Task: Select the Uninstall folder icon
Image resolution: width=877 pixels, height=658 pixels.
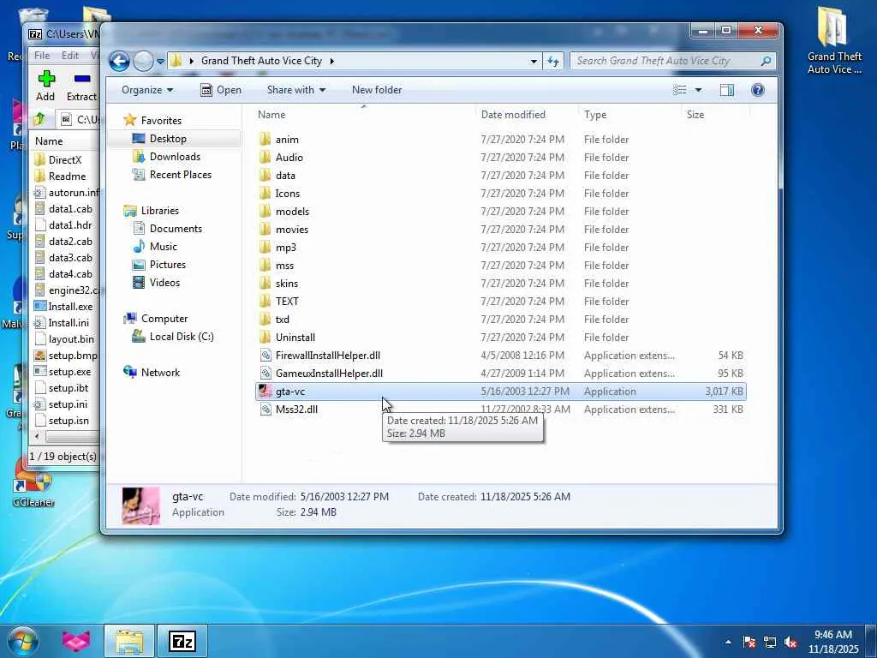Action: click(x=265, y=337)
